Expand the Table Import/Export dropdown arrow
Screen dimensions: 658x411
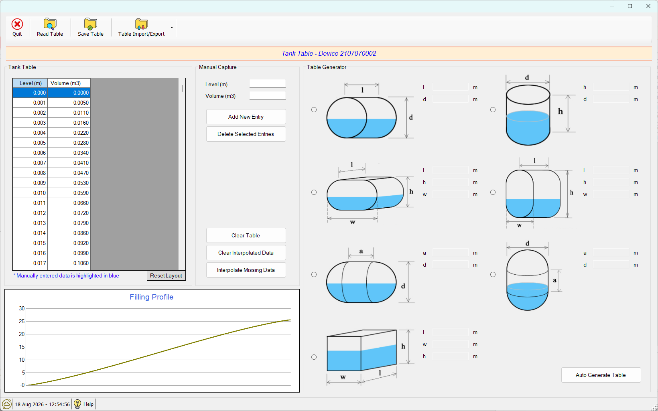point(172,27)
